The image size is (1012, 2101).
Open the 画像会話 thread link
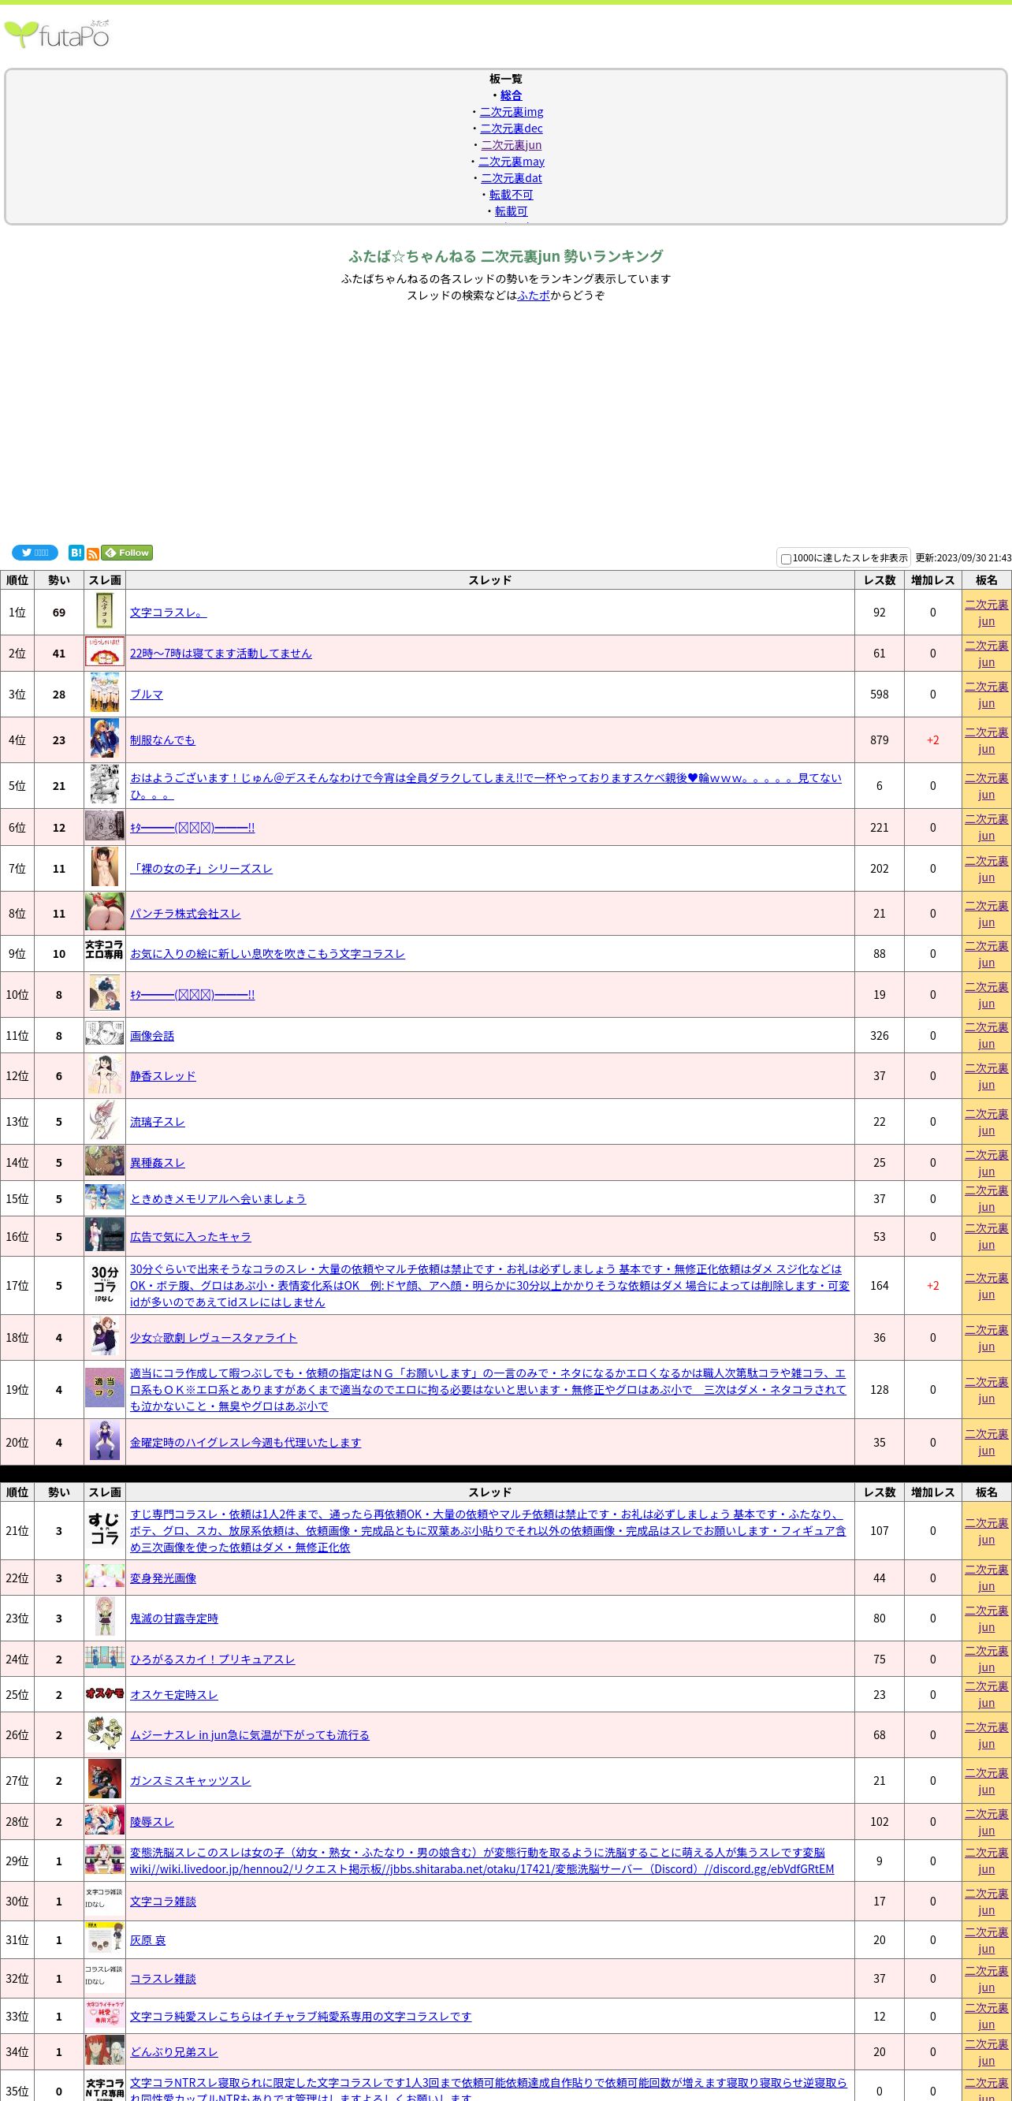[151, 1036]
